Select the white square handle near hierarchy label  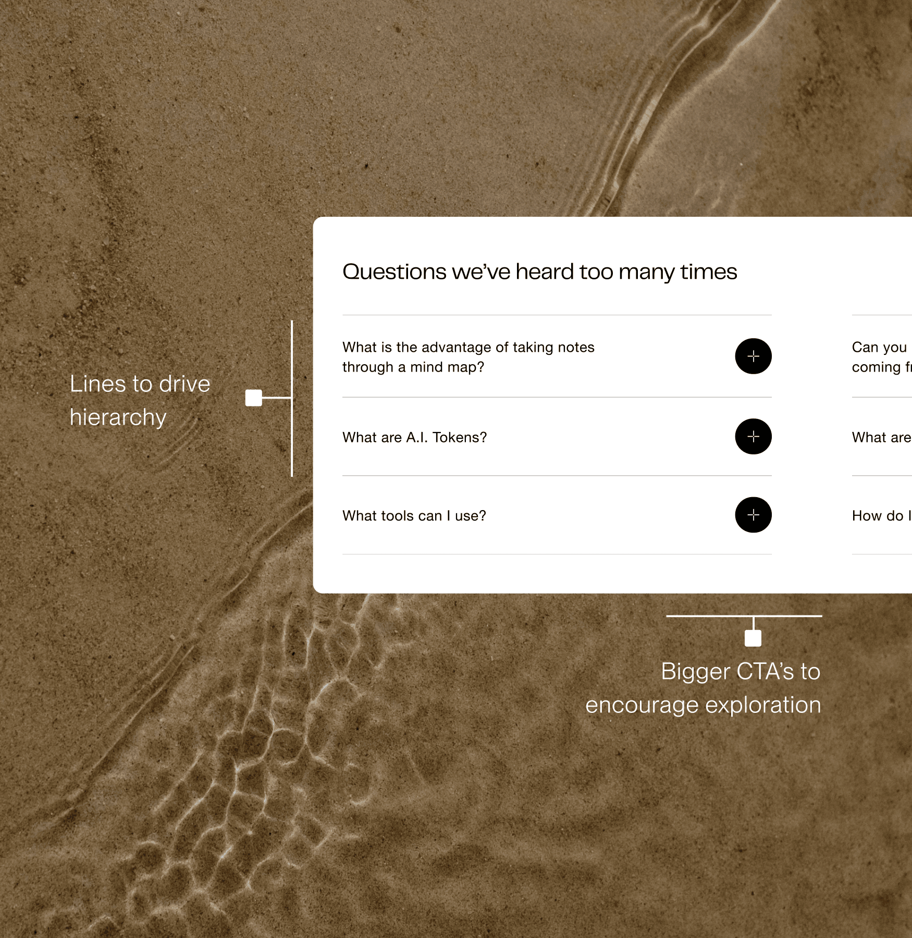click(254, 398)
